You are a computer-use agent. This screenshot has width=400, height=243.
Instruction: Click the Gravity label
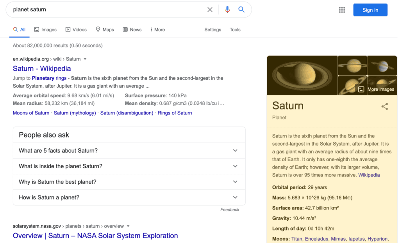(x=281, y=218)
